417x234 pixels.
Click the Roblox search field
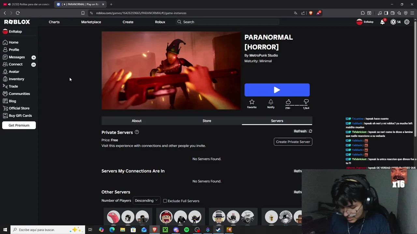tap(227, 22)
